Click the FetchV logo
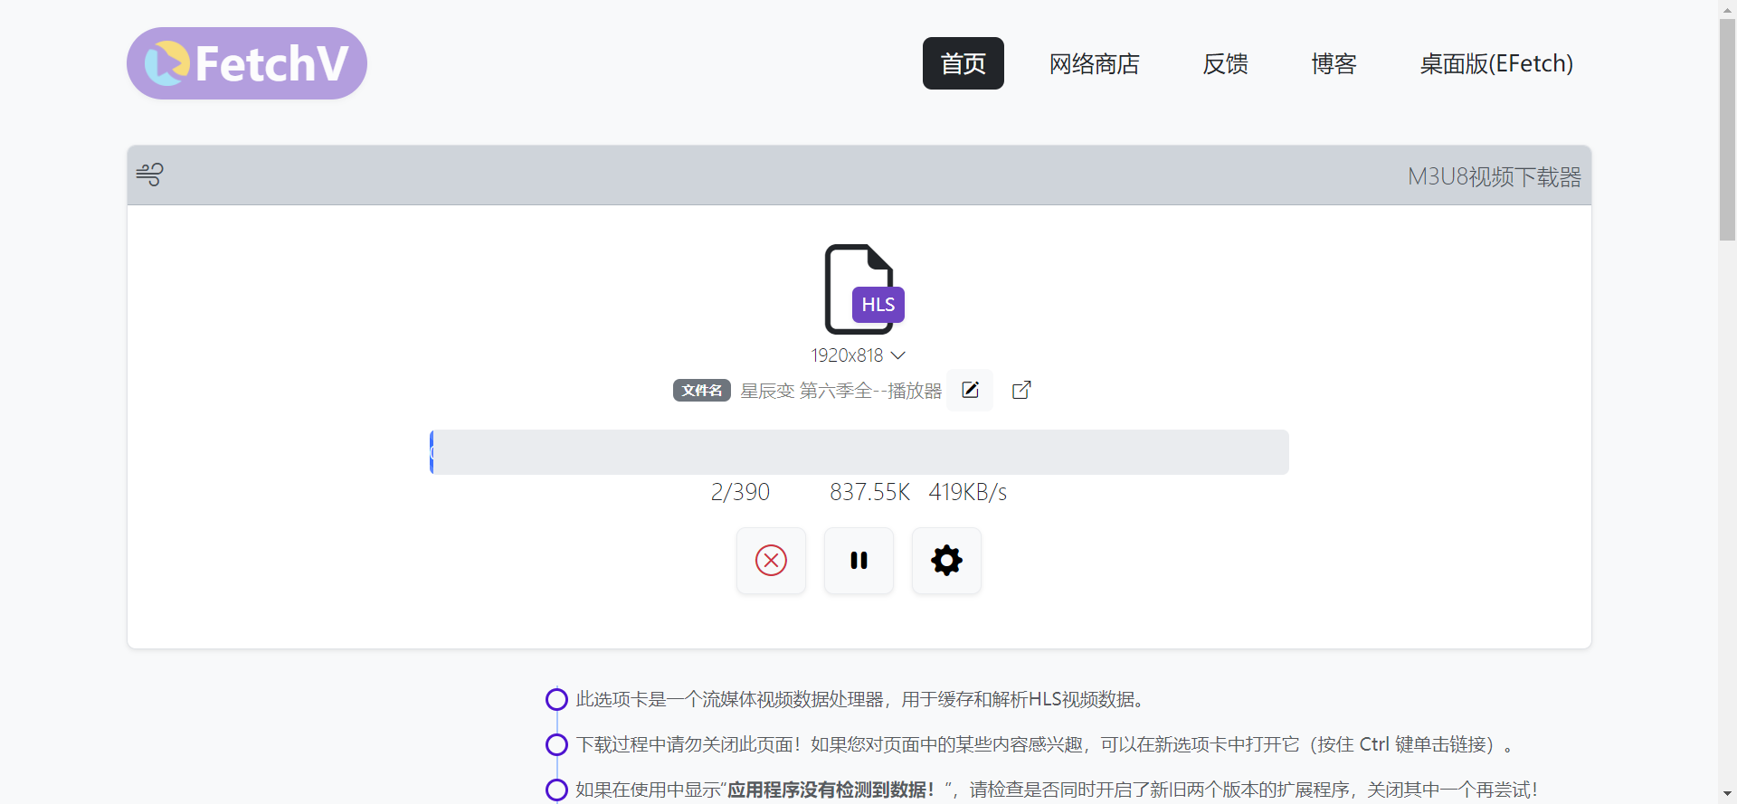Viewport: 1737px width, 804px height. 246,63
